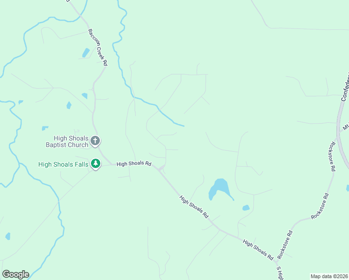Click the High Shoals Rd label near the falls
This screenshot has height=280, width=349.
tap(134, 164)
